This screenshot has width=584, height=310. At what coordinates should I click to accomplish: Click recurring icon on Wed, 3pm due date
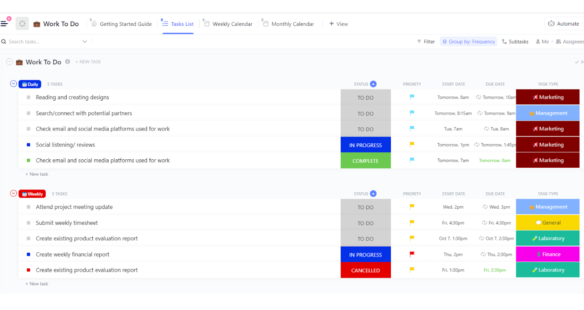click(485, 207)
